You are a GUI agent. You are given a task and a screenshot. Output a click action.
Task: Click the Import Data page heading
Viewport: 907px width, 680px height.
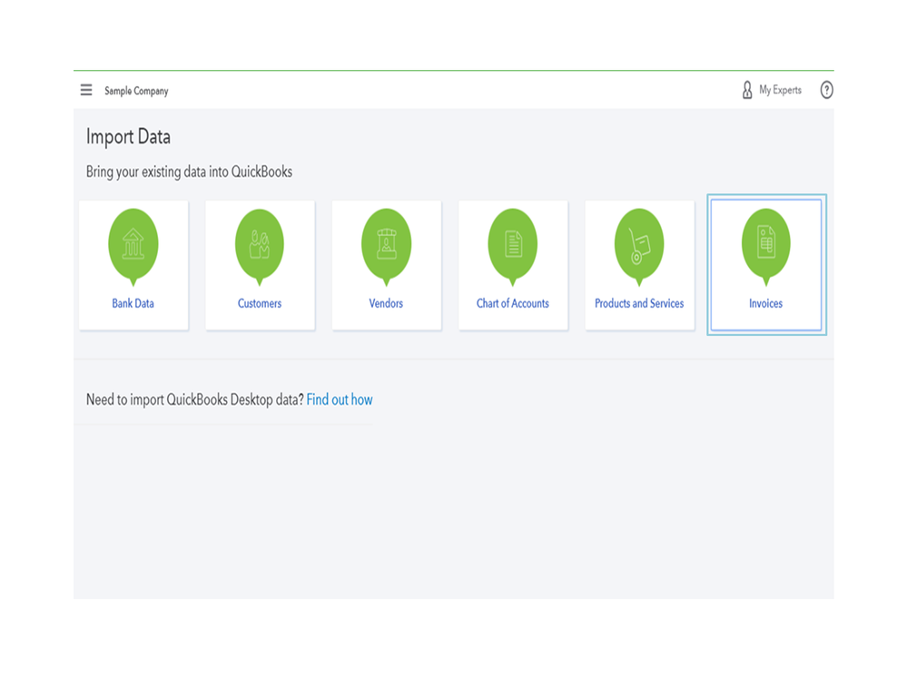point(128,137)
